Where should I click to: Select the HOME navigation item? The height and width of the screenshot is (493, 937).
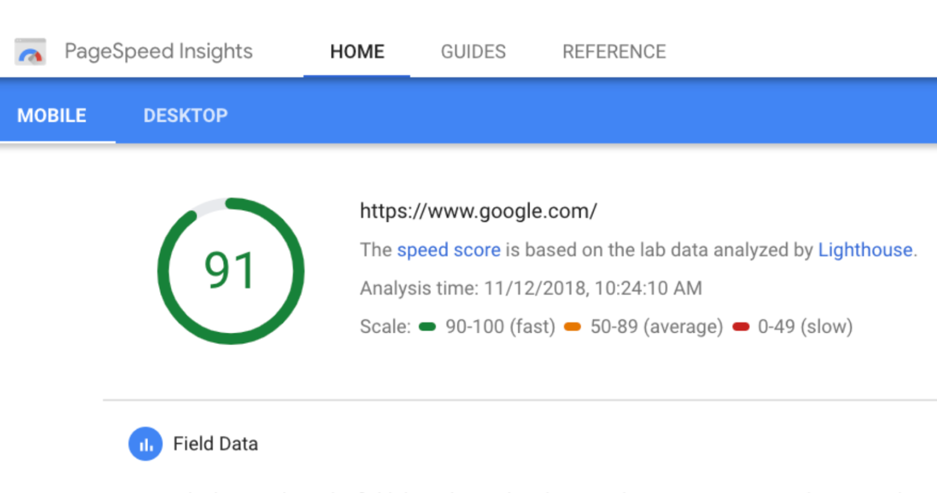pyautogui.click(x=357, y=51)
